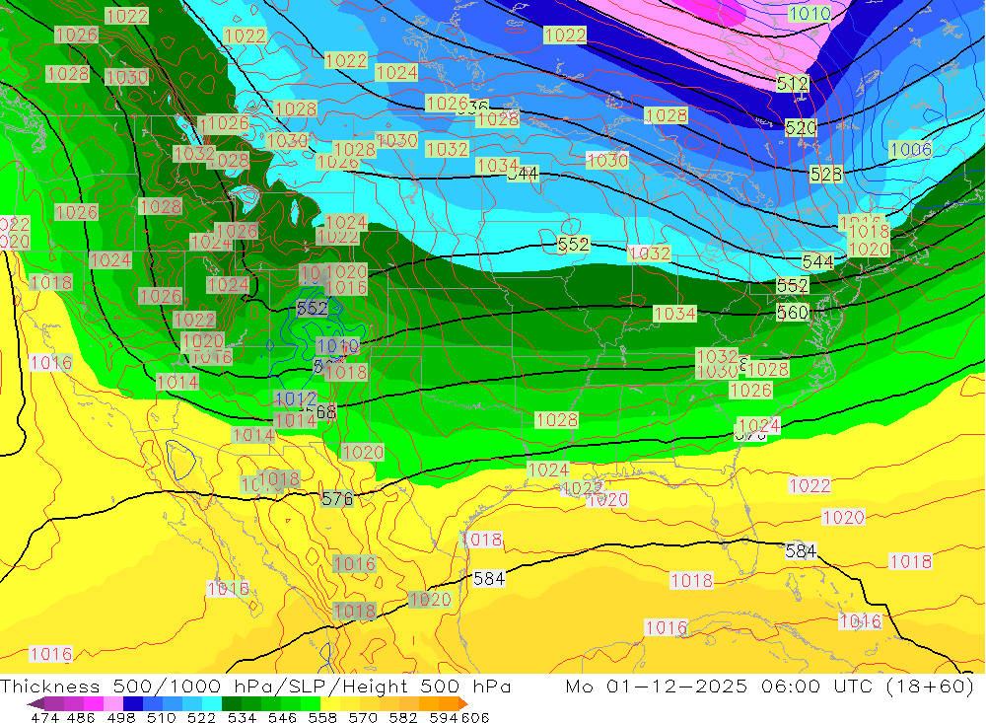Click the 'Mo 01-12-2025 06:00 UTC (18+60)' timestamp
The width and height of the screenshot is (986, 723).
click(770, 686)
